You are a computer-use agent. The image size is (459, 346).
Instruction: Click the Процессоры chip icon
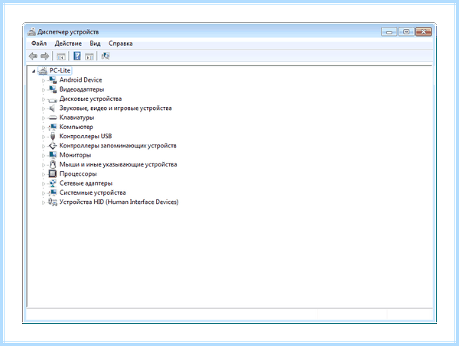click(52, 174)
